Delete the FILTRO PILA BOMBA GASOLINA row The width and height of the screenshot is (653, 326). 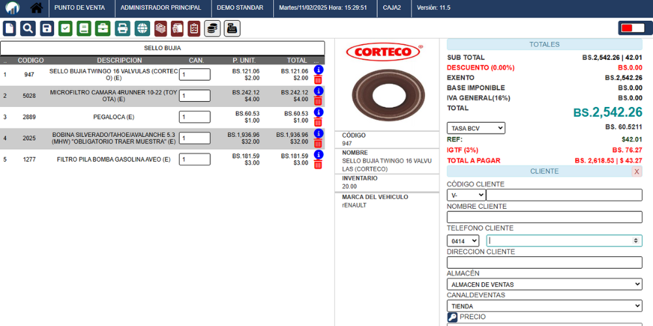click(x=318, y=164)
